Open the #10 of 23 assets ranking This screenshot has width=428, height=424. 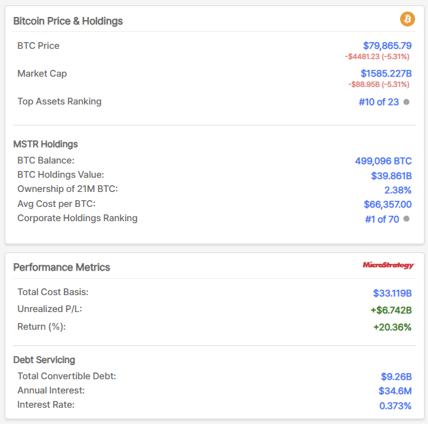point(378,102)
